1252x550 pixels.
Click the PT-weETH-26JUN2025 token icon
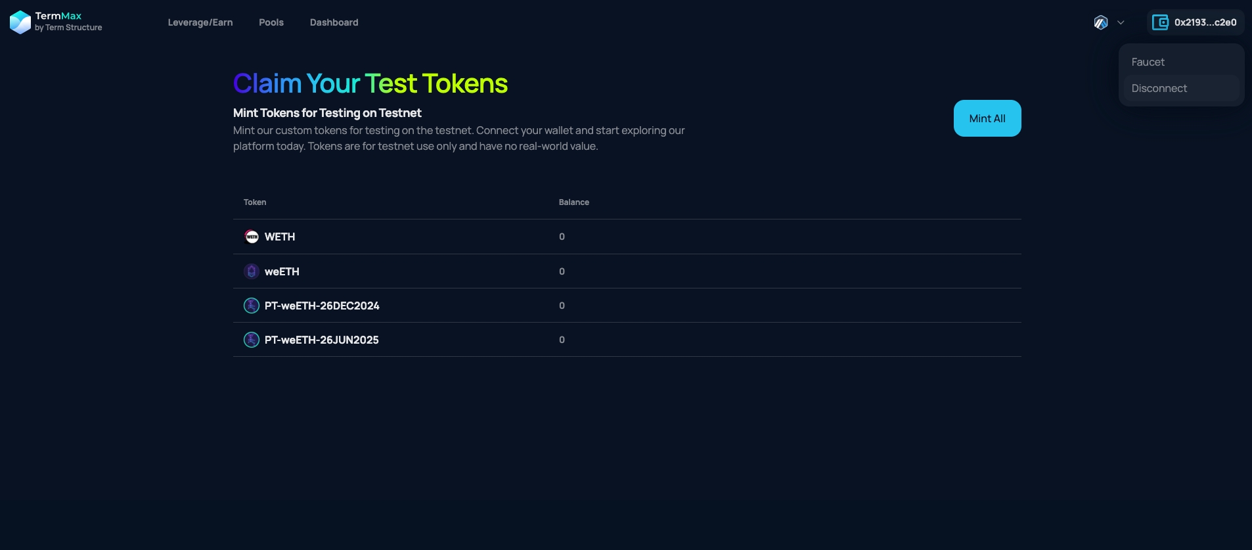click(252, 340)
